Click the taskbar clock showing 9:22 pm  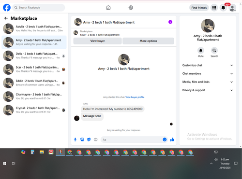click(225, 164)
